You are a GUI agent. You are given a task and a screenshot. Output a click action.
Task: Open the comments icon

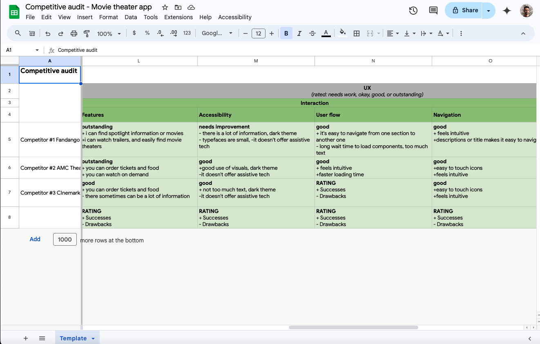click(x=433, y=11)
